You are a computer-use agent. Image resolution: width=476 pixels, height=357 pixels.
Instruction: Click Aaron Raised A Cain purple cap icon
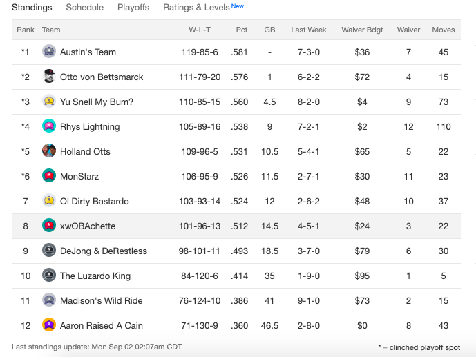(49, 325)
